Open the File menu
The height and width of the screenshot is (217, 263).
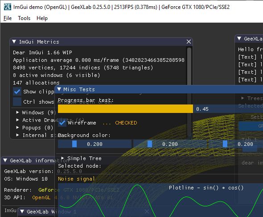[8, 18]
